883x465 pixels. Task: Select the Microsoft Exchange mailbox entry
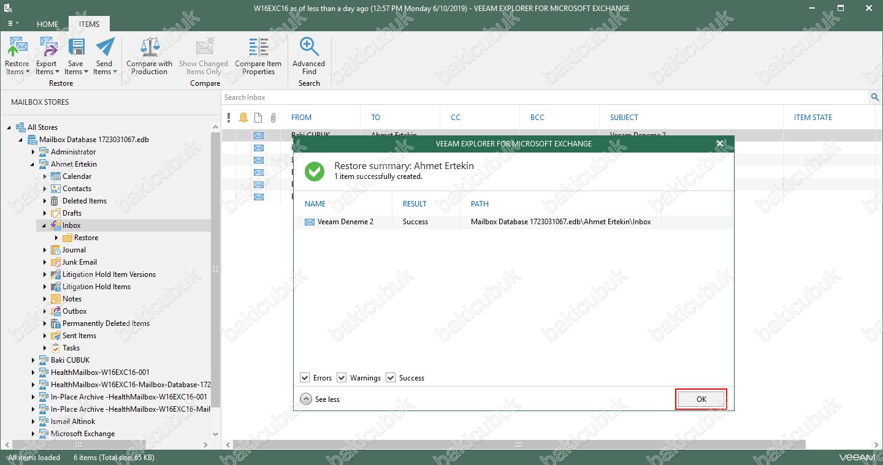(83, 434)
